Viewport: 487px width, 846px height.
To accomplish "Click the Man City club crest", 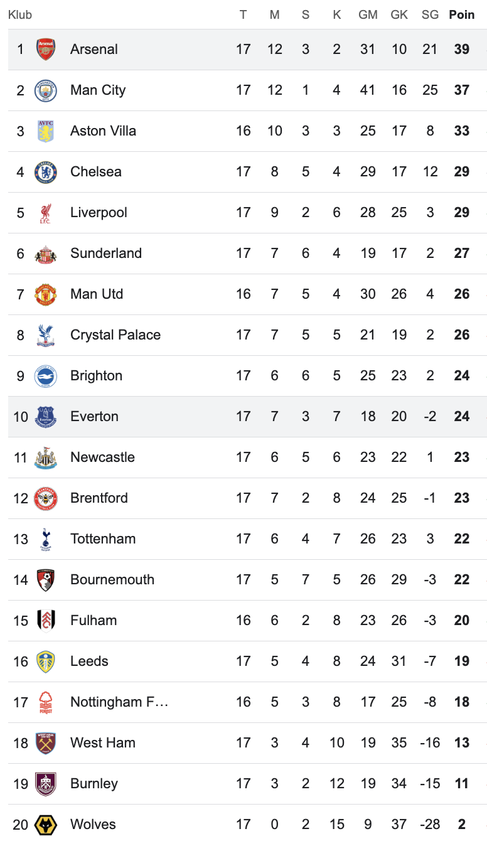I will point(46,90).
